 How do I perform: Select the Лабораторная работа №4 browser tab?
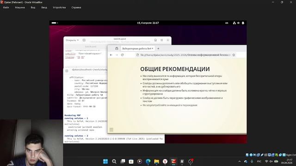tap(136, 48)
